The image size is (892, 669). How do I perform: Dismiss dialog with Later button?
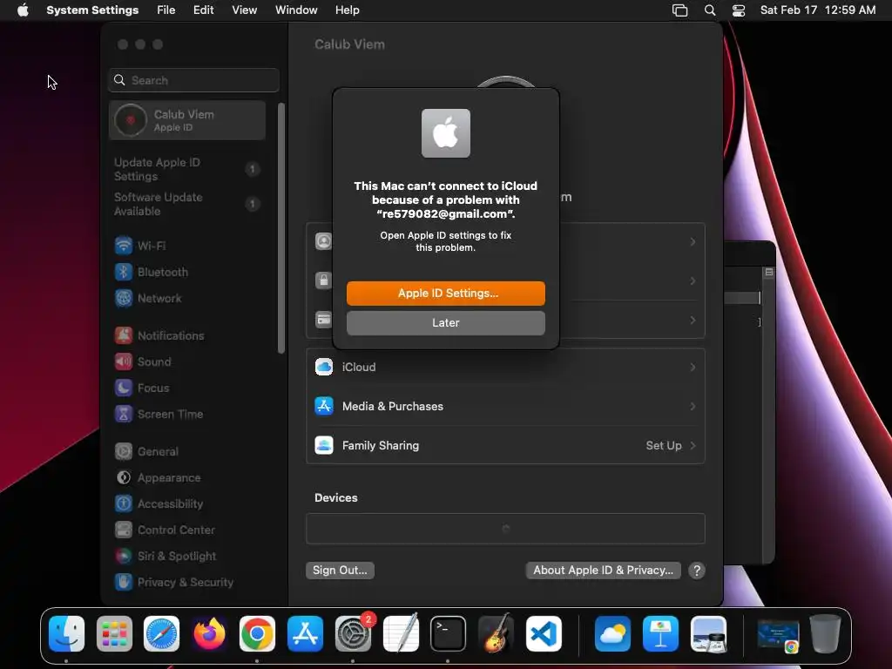(445, 322)
